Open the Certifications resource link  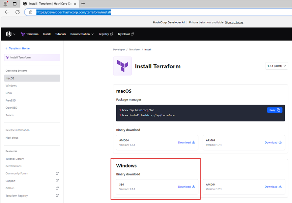pyautogui.click(x=14, y=166)
